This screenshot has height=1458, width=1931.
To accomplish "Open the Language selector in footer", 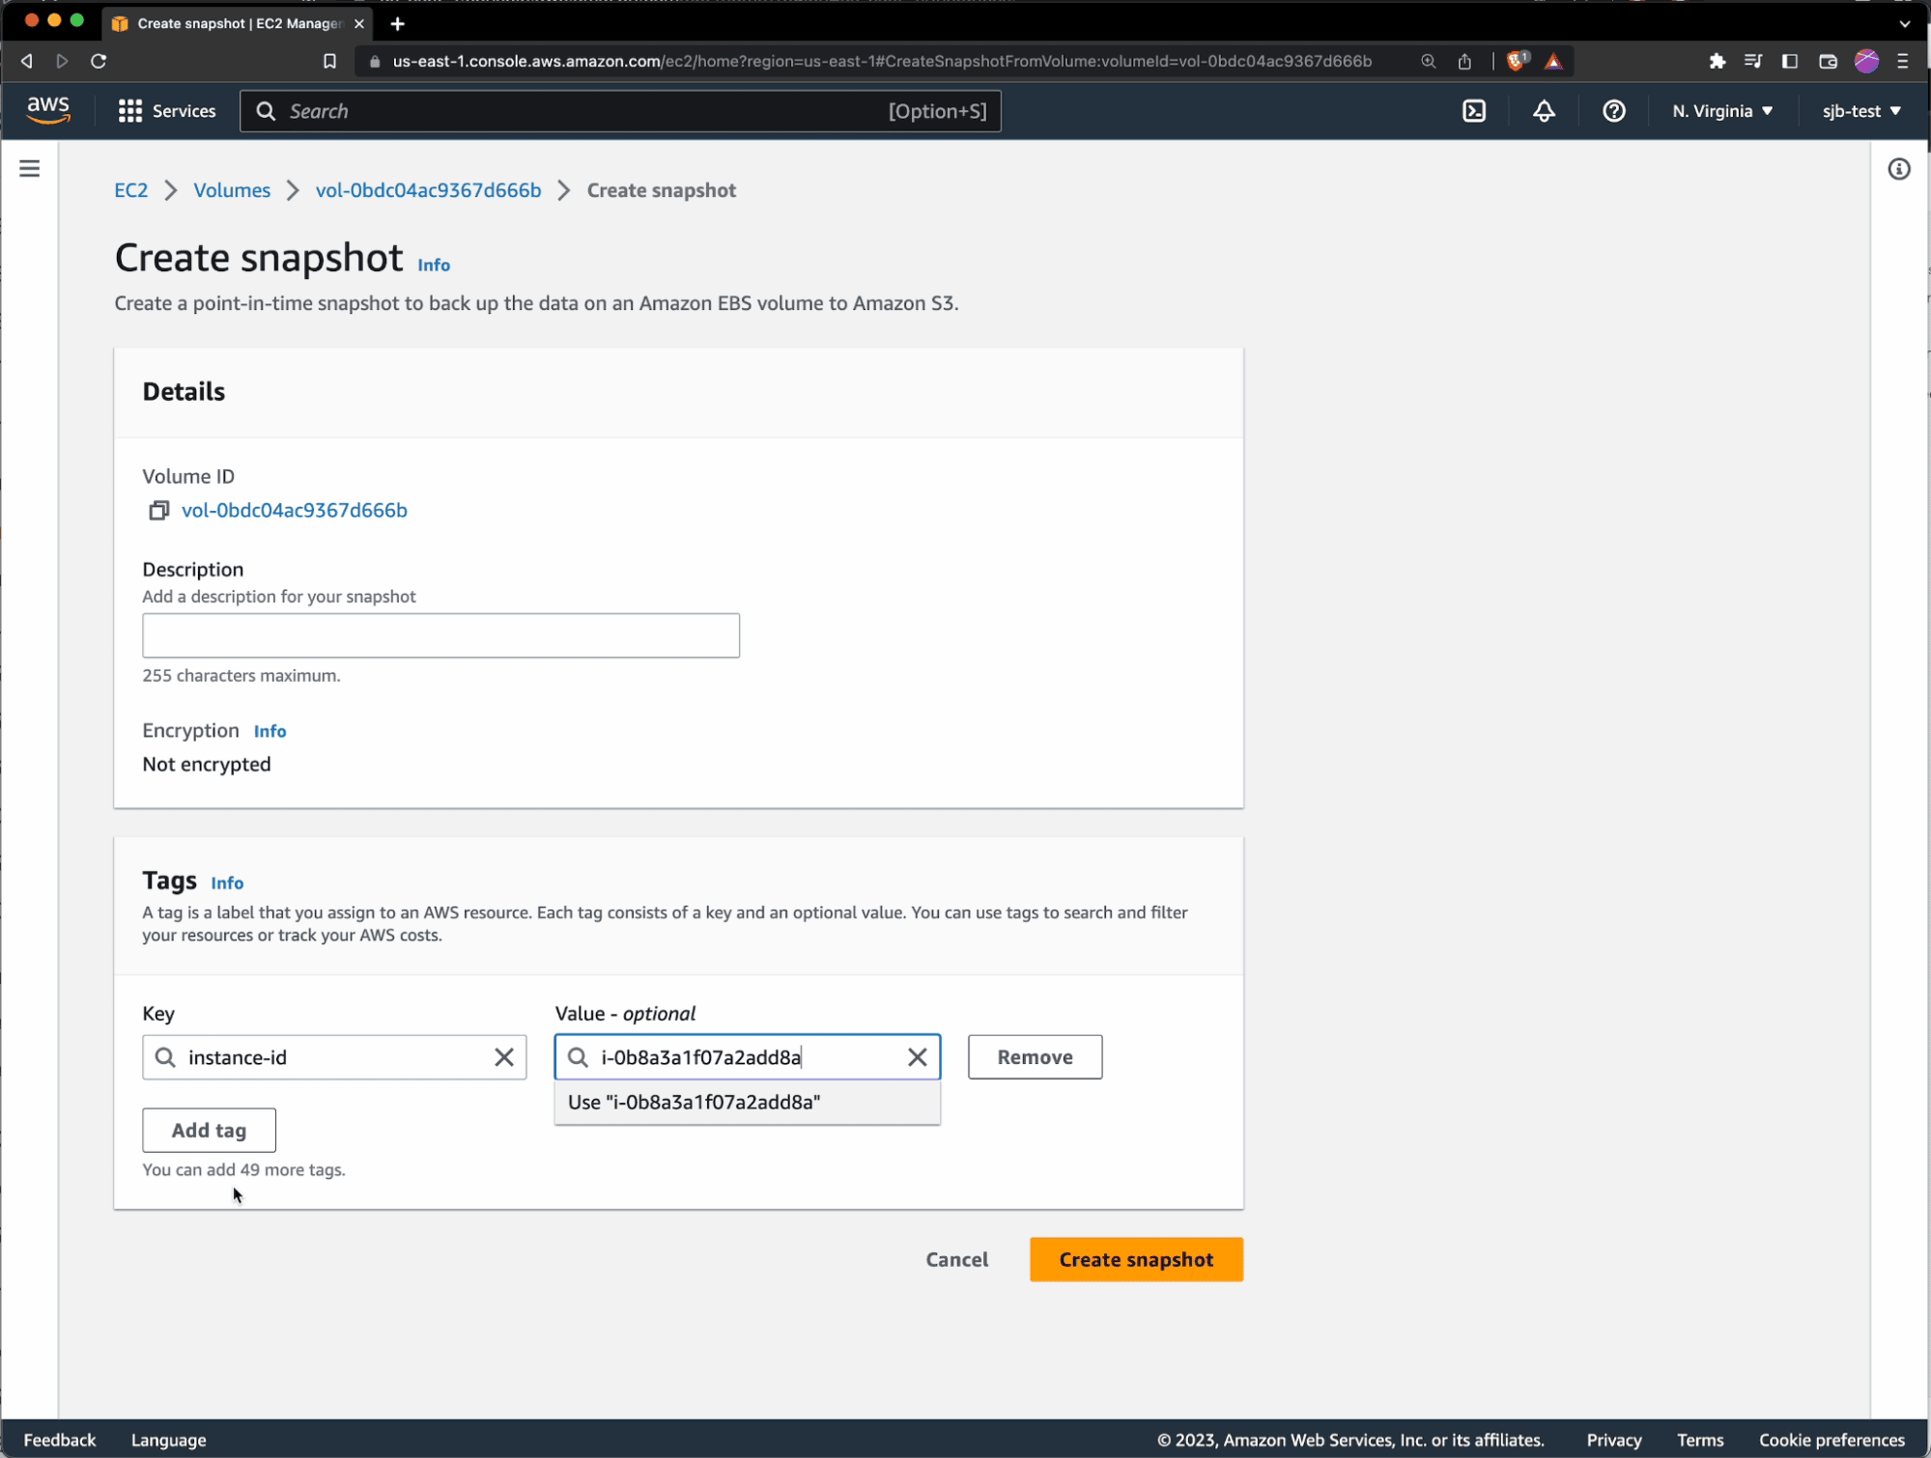I will (x=169, y=1440).
